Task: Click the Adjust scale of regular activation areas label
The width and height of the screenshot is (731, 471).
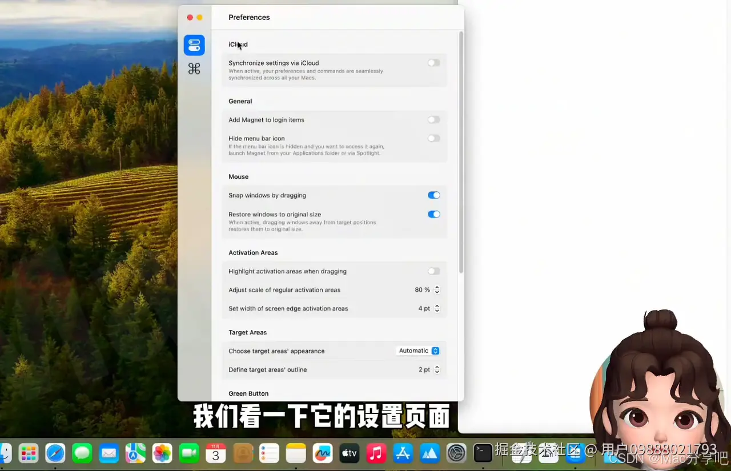Action: tap(284, 290)
